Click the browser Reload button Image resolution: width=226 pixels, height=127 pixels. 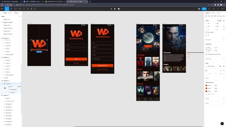[8, 5]
